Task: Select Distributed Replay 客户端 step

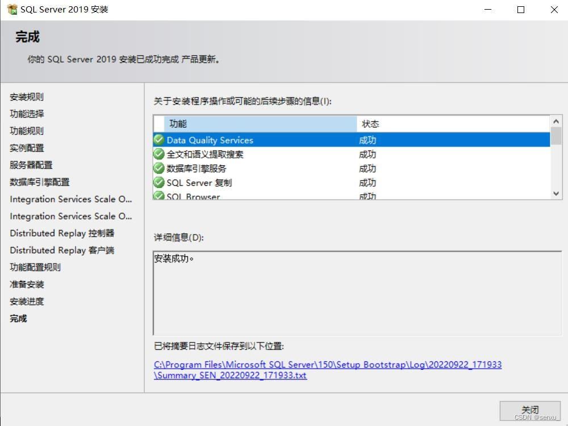Action: coord(62,250)
